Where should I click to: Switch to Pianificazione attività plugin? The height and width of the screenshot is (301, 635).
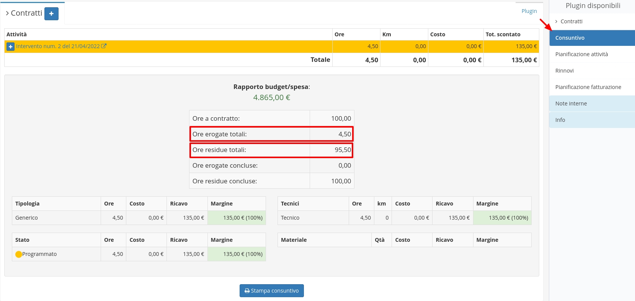click(x=581, y=54)
